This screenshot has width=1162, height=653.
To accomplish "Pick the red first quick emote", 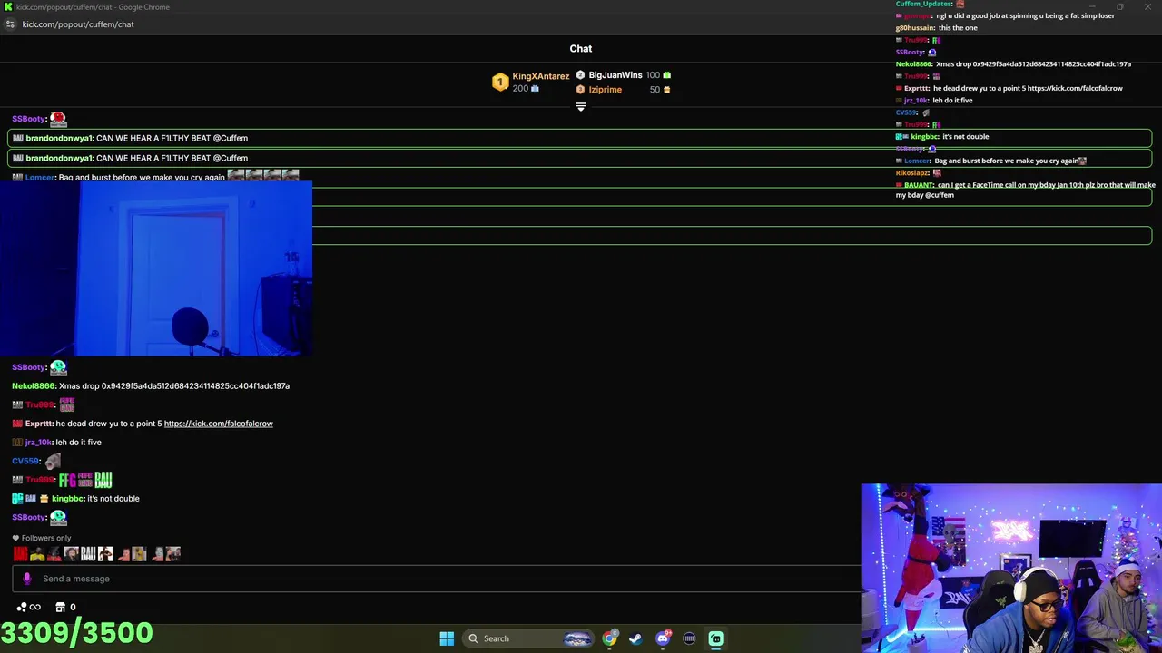I will tap(20, 553).
